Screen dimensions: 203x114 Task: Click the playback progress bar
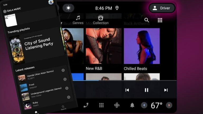(x=124, y=80)
